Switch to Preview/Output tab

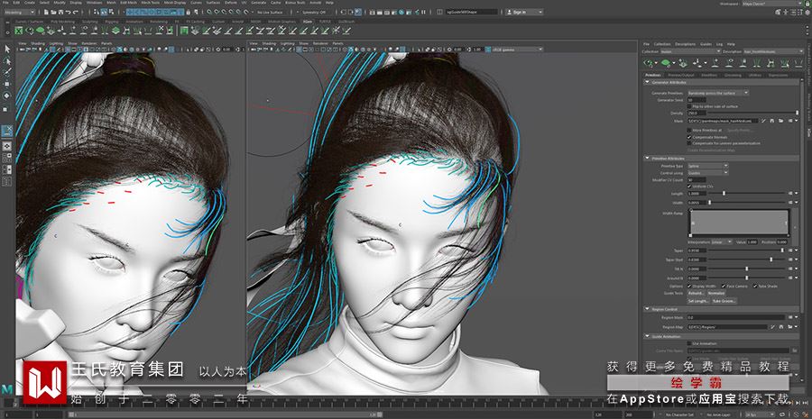(x=681, y=76)
